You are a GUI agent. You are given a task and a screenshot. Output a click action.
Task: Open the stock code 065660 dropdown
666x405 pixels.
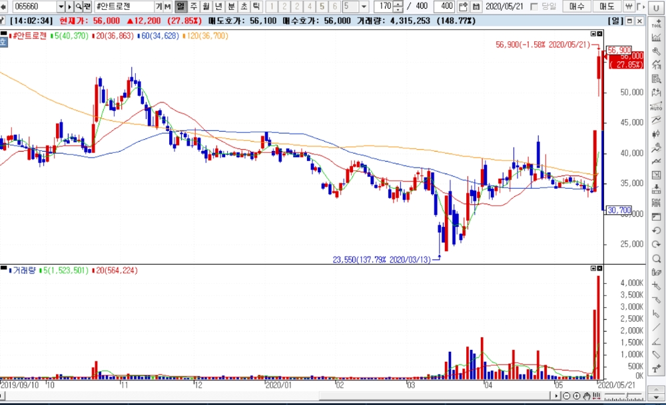tap(61, 7)
